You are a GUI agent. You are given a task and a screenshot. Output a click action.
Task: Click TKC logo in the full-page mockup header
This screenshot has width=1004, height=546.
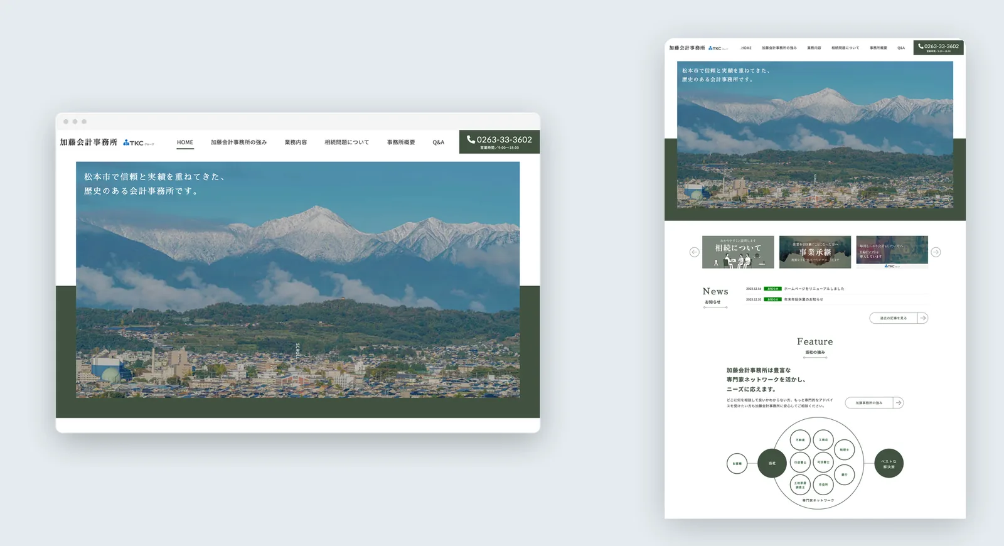tap(718, 48)
